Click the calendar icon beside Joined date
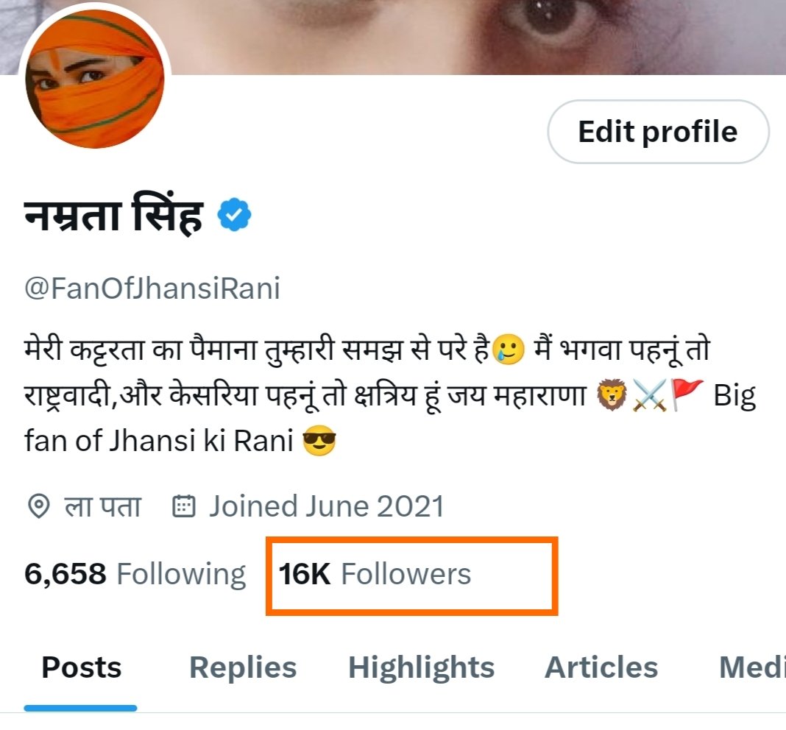The image size is (786, 730). (x=183, y=506)
